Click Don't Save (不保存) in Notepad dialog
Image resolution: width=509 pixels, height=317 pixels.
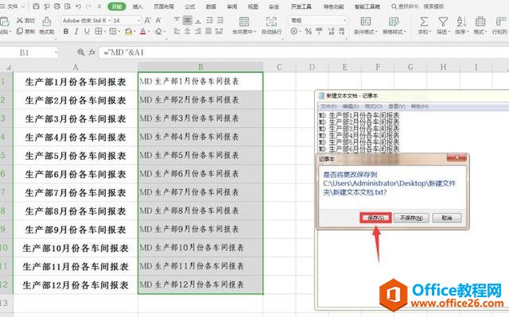coord(411,218)
